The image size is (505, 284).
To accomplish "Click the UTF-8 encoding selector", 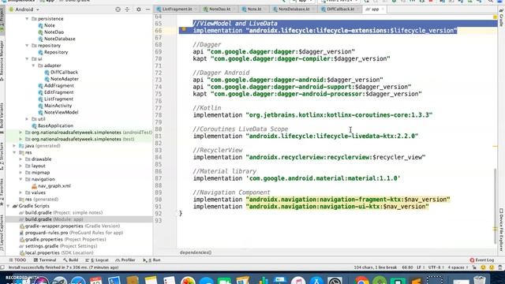I will click(x=436, y=267).
